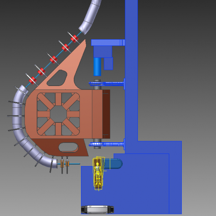Click the blue horizontal box atop the cylinder
The height and width of the screenshot is (216, 216).
click(x=107, y=42)
